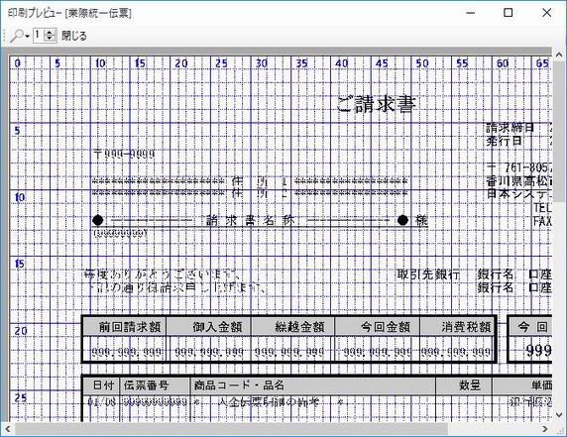
Task: Click vertical scrollbar down arrow
Action: tap(559, 415)
